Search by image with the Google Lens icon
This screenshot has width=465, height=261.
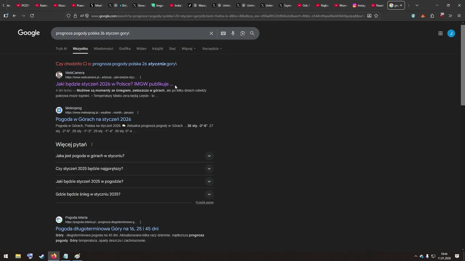pyautogui.click(x=242, y=33)
